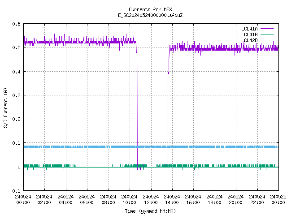287x215 pixels.
Task: Click the purple LCL41A legend line sample
Action: [267, 29]
